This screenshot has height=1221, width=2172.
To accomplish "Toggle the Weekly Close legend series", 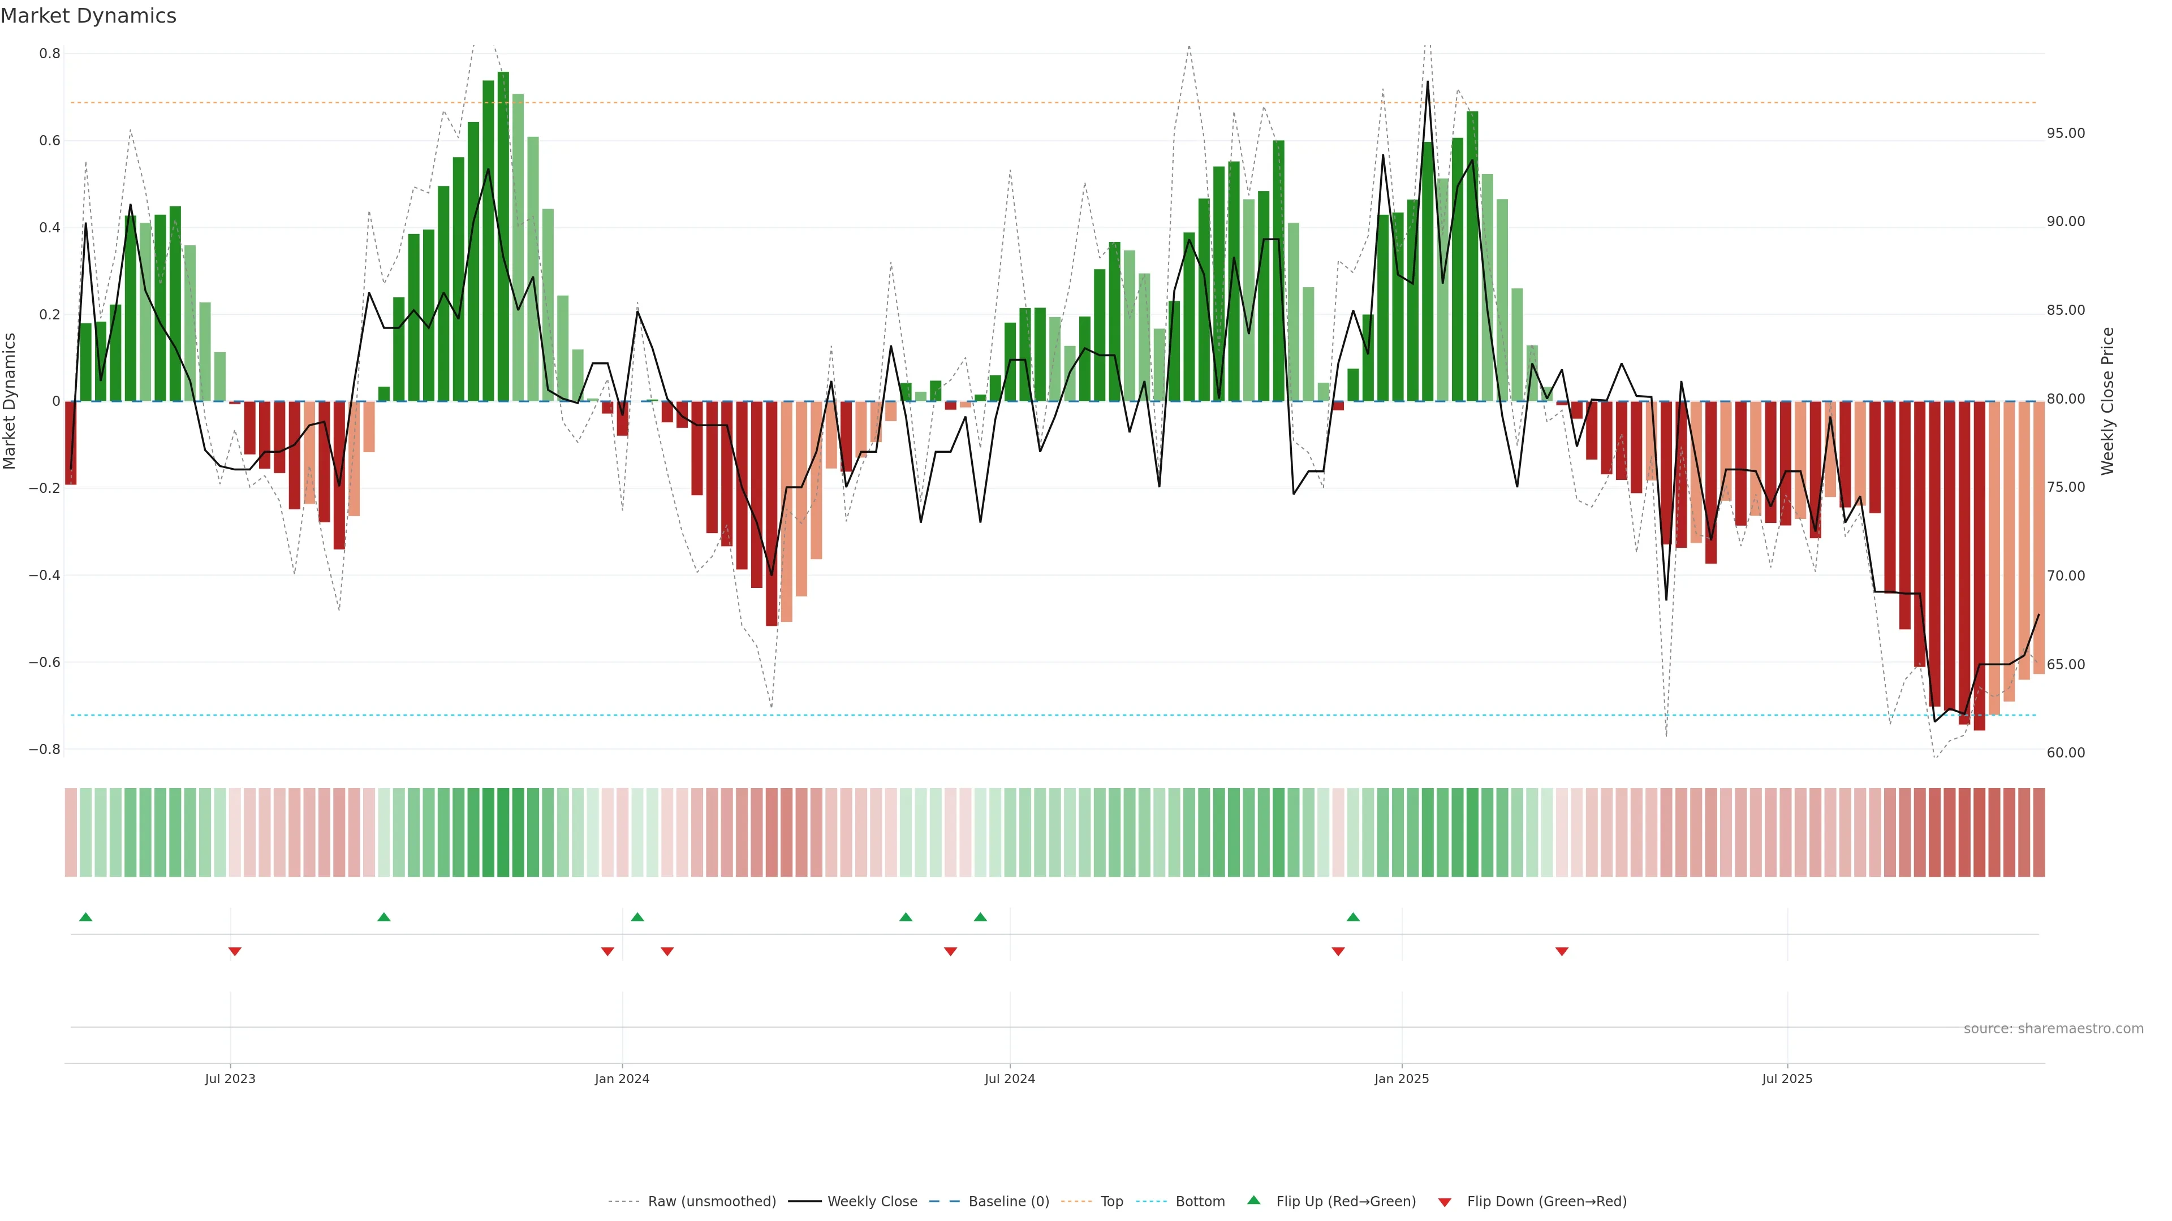I will pos(872,1202).
